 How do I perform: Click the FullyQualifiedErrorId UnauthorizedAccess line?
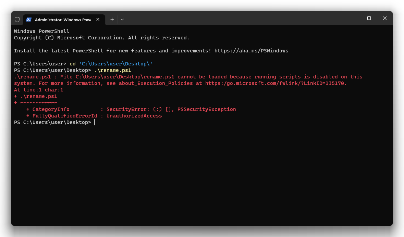(x=94, y=116)
